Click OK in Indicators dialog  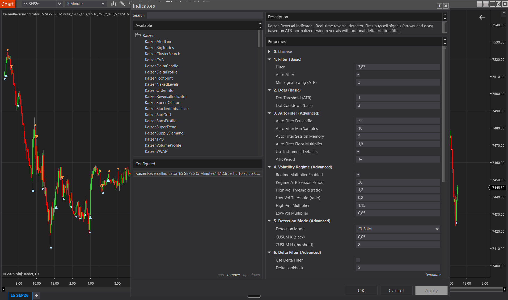tap(361, 291)
